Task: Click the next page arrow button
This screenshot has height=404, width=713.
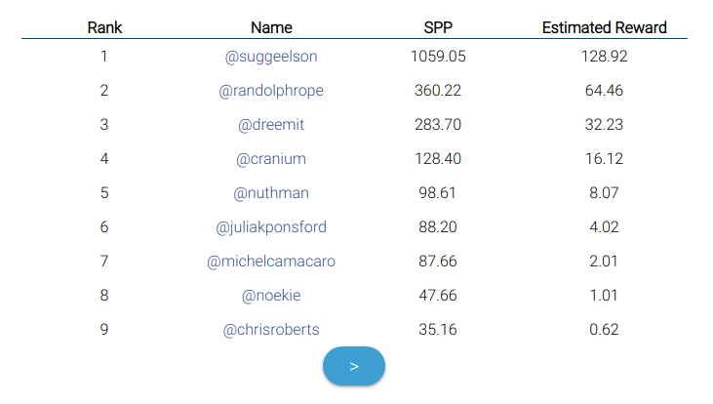Action: [x=354, y=366]
